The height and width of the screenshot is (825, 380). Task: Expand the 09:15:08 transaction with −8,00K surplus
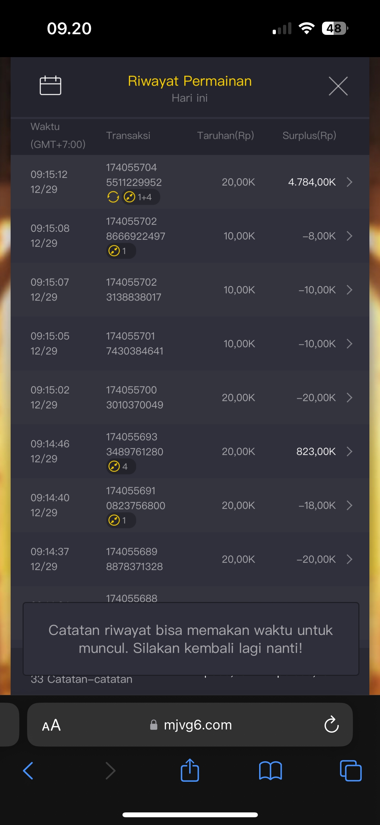pos(349,236)
